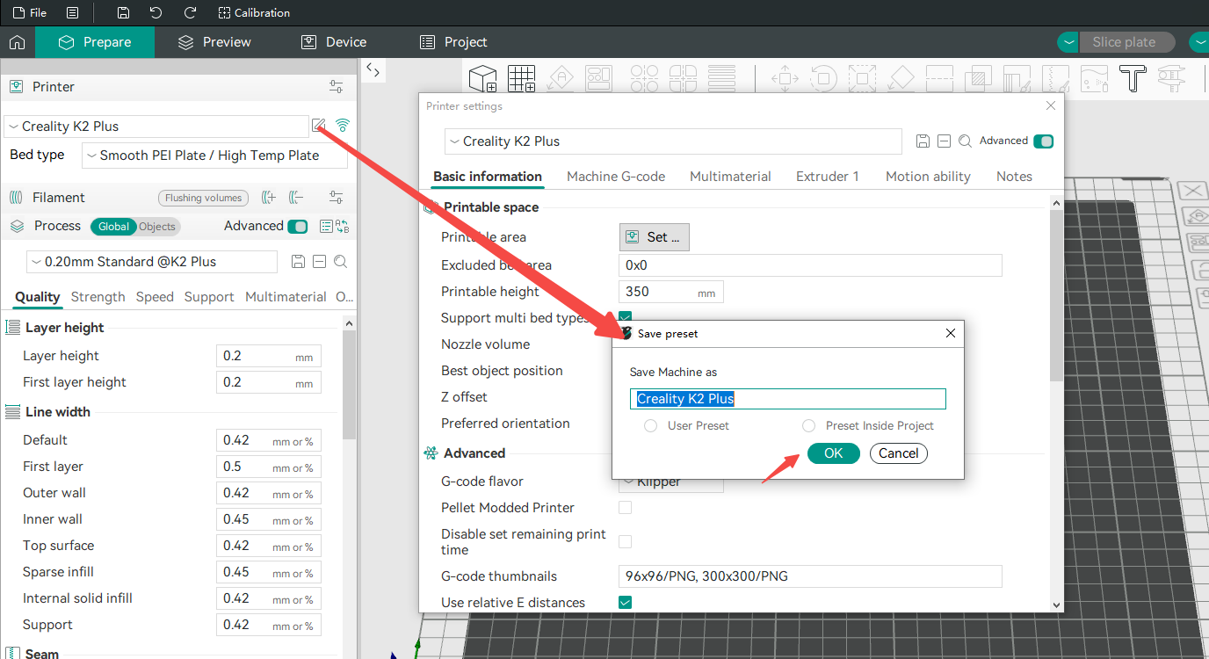Screen dimensions: 1209x659
Task: Click the Save project icon in top bar
Action: click(x=123, y=13)
